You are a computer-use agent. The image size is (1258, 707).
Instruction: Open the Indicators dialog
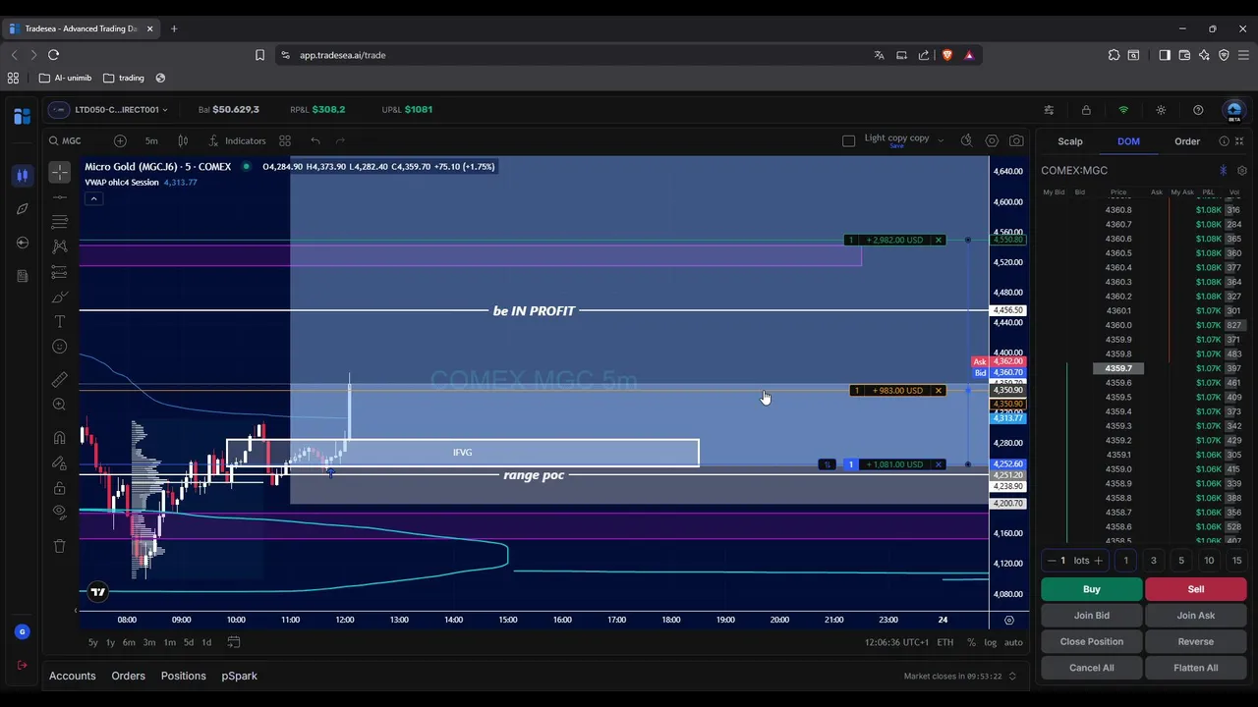pyautogui.click(x=237, y=140)
